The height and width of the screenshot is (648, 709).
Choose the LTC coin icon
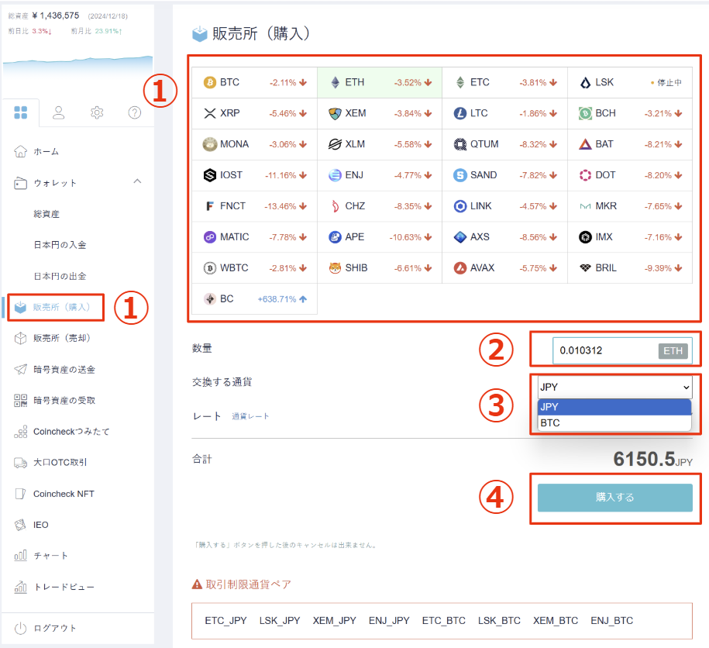click(x=459, y=113)
